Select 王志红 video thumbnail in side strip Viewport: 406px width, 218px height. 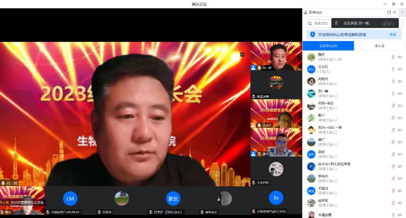(276, 114)
